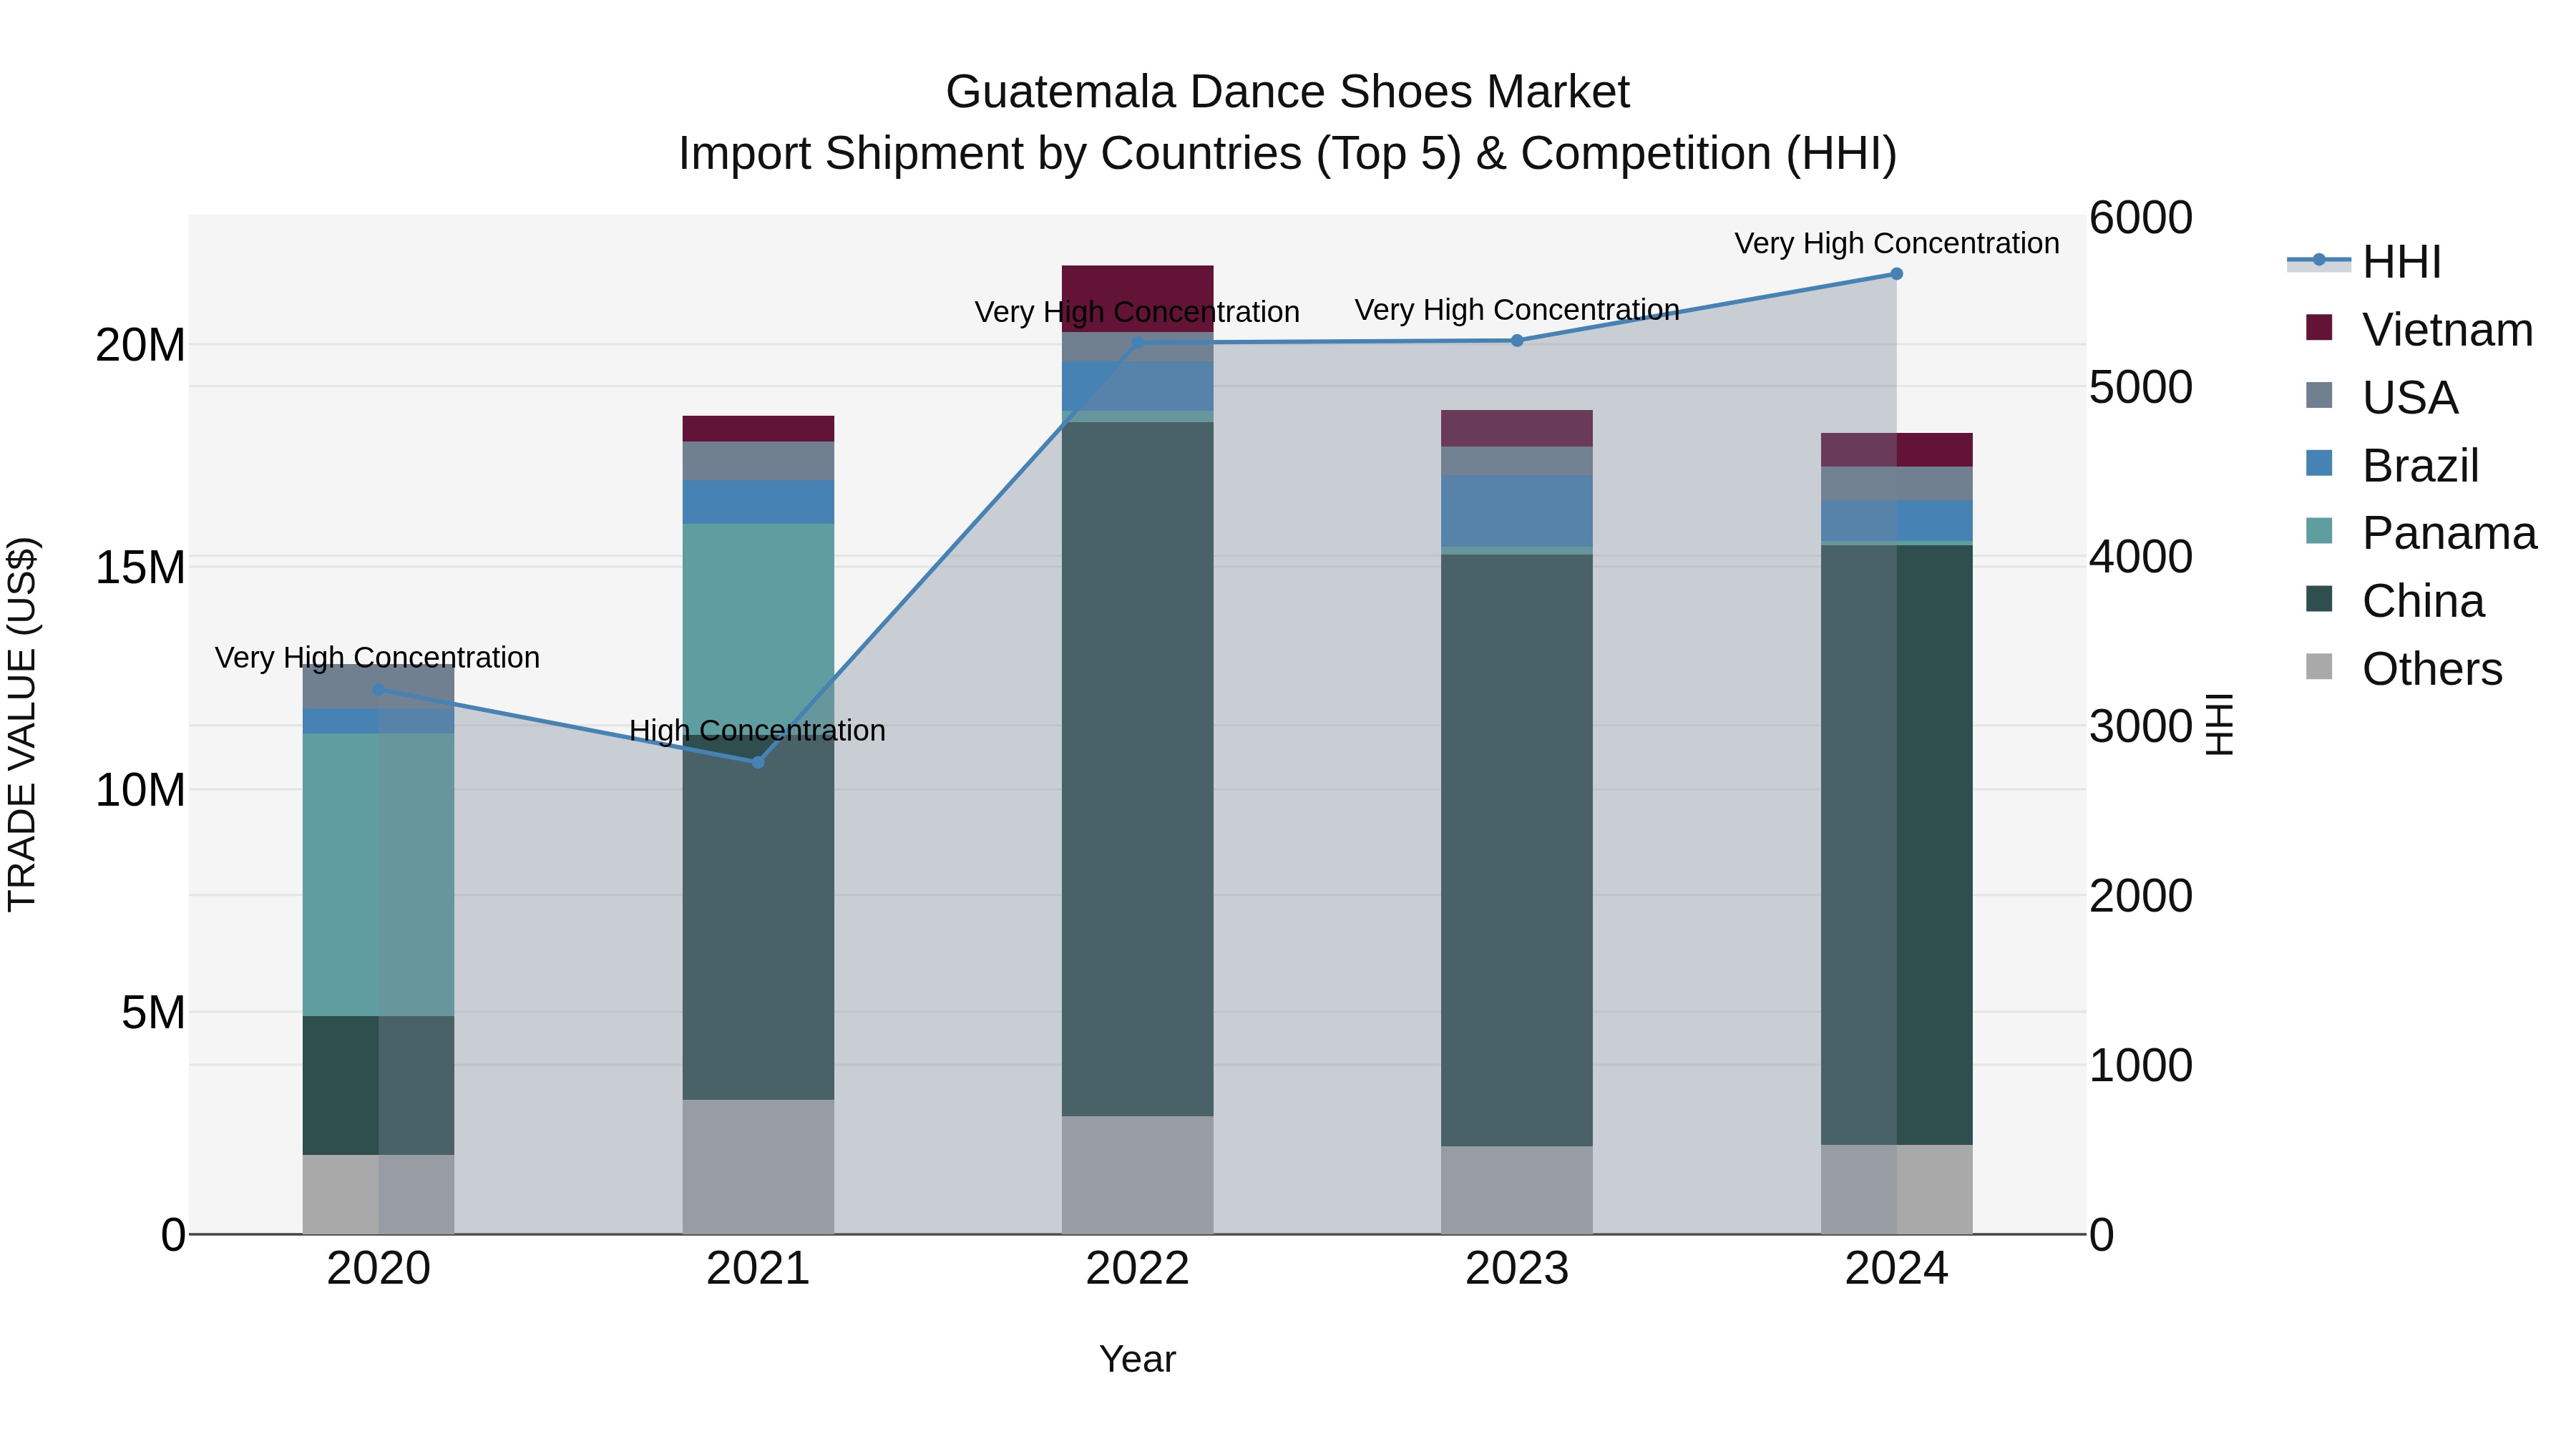Image resolution: width=2576 pixels, height=1449 pixels.
Task: Click the Panama segment in the 2020 bar
Action: click(x=378, y=875)
